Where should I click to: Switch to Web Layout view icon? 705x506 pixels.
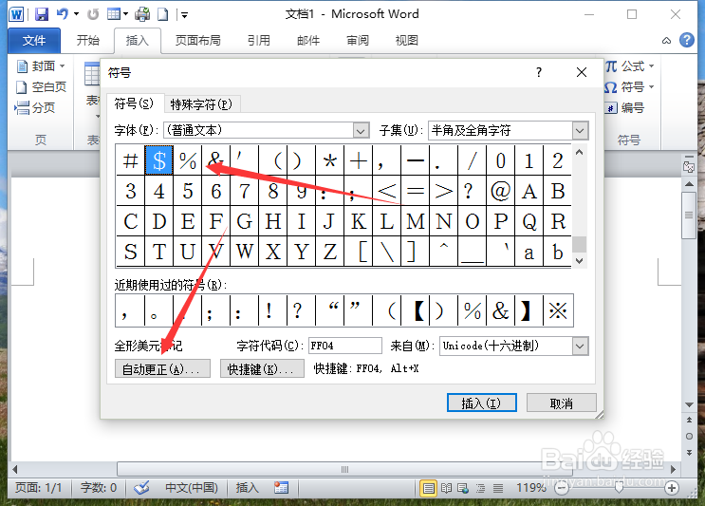463,488
